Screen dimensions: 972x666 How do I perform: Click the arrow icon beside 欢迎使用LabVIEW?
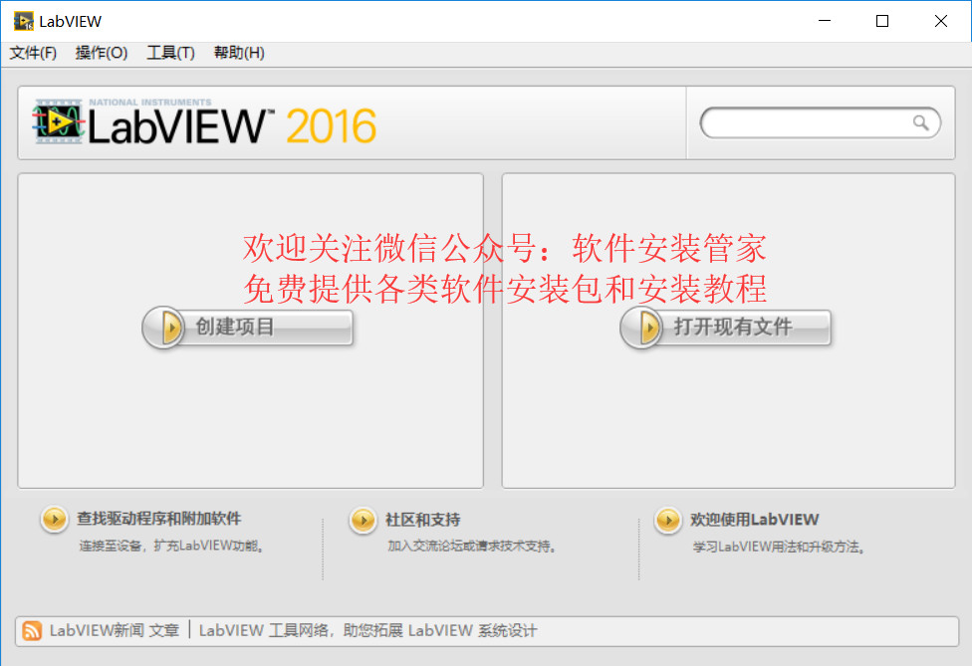pos(668,519)
